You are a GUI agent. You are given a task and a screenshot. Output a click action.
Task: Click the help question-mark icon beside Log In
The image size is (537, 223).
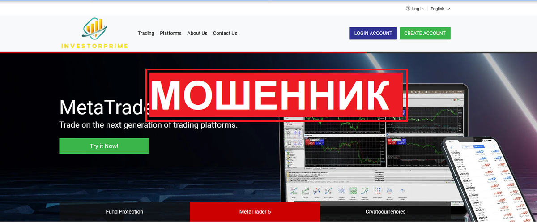pyautogui.click(x=408, y=9)
